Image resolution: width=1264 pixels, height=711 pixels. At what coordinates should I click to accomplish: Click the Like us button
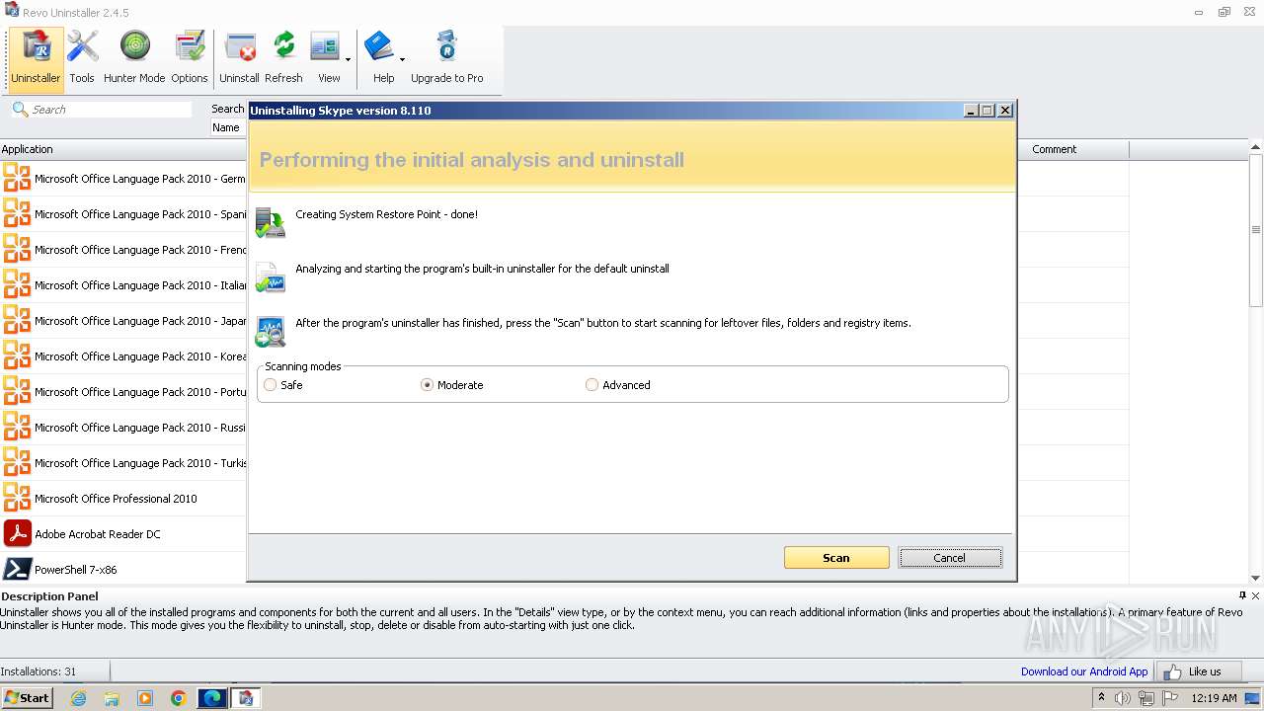pyautogui.click(x=1198, y=671)
